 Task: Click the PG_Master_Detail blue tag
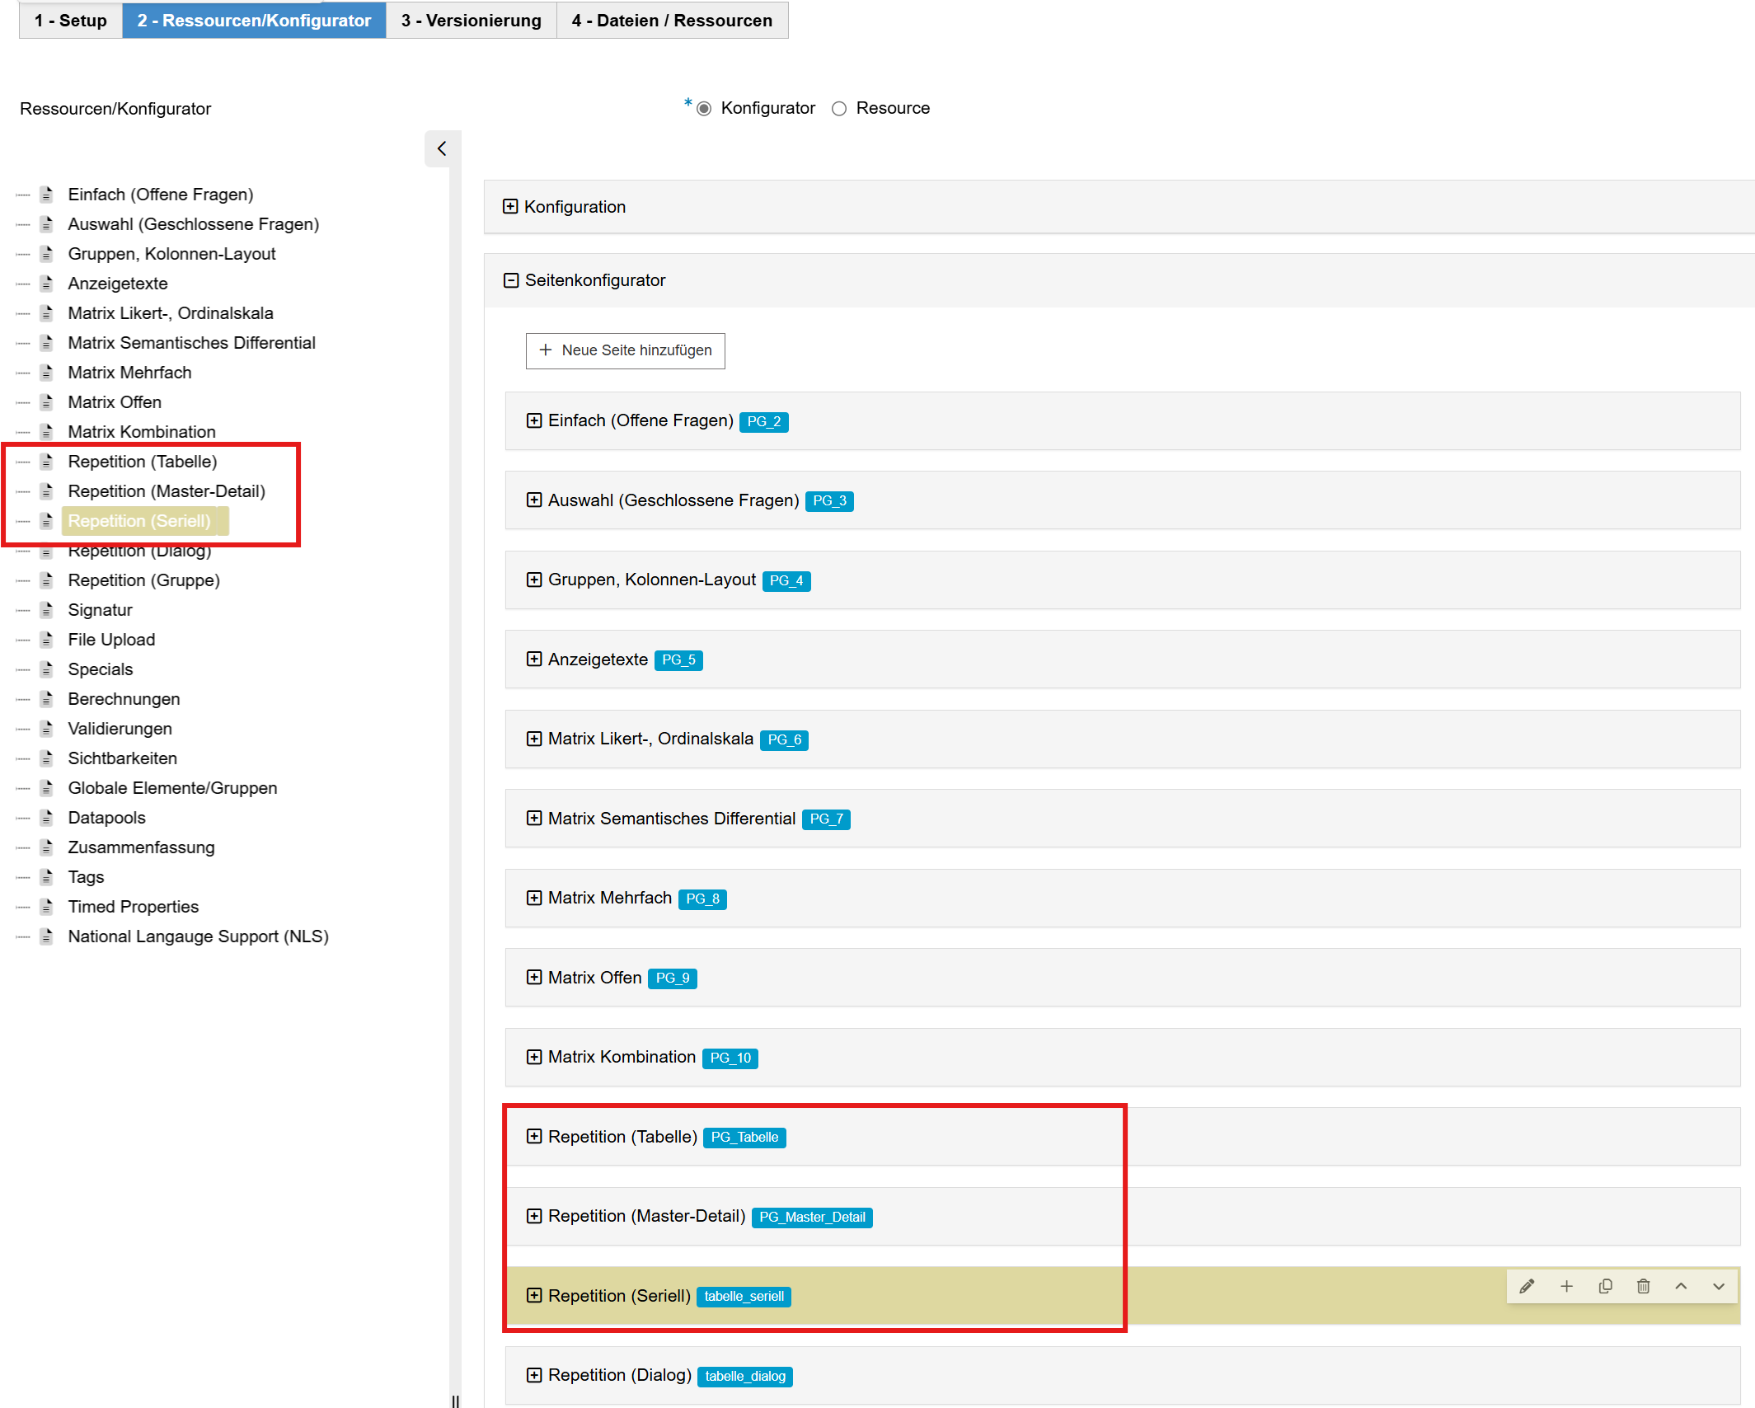(x=811, y=1217)
